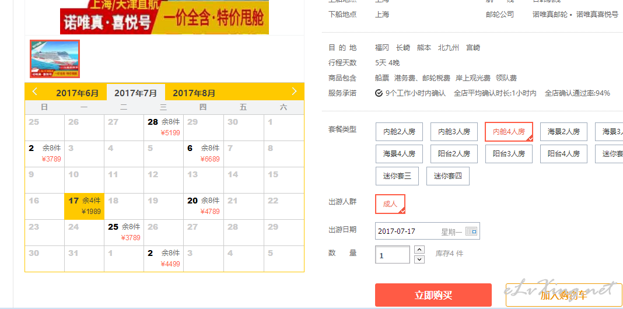Click the 宫崎 destination text
Image resolution: width=623 pixels, height=309 pixels.
point(473,48)
